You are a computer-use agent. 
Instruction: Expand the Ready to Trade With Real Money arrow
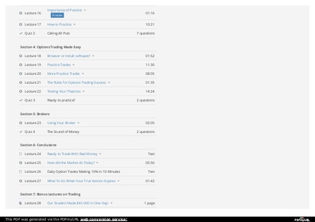coord(100,154)
